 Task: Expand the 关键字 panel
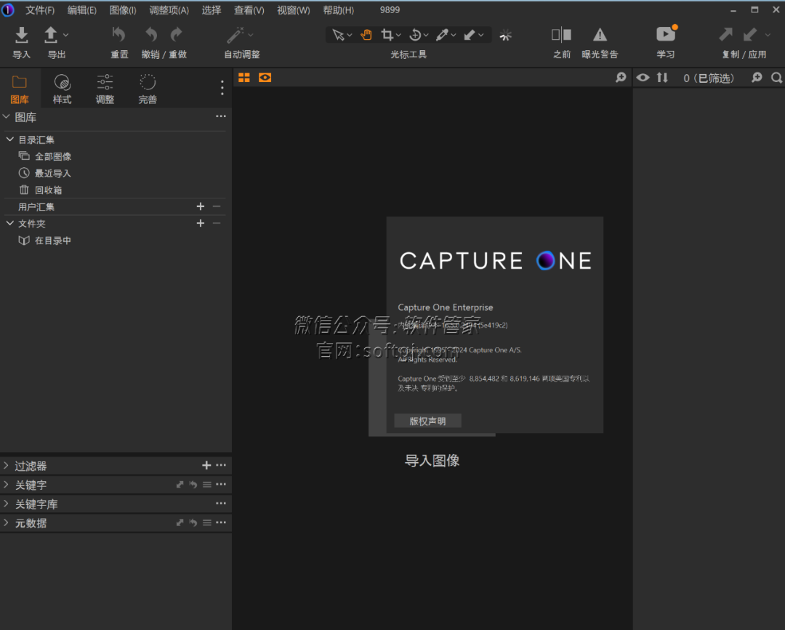6,485
